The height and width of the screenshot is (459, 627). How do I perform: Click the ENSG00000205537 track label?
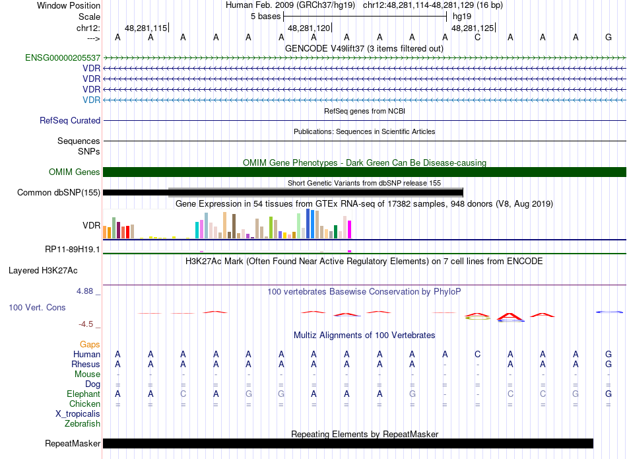pos(63,57)
